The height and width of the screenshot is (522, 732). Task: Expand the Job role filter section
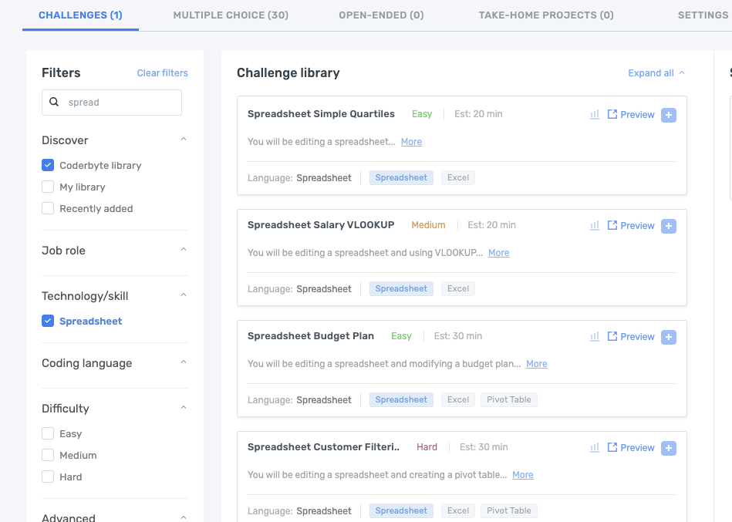click(183, 250)
